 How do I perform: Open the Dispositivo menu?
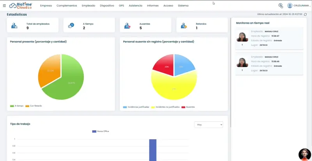point(107,6)
